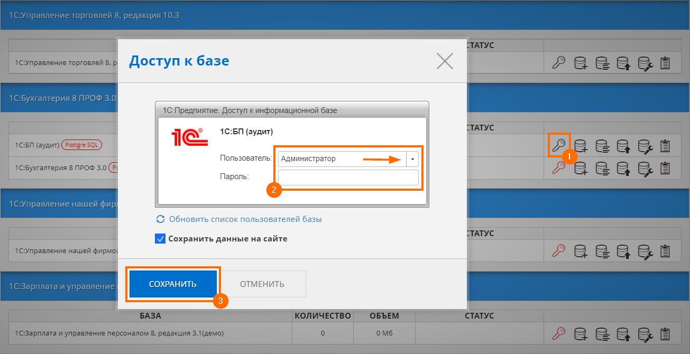Click database-plus icon in 1С:Бухгалтерия 8 ПРОФ row
Viewport: 690px width, 354px height.
(581, 168)
